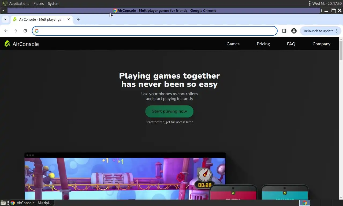The width and height of the screenshot is (343, 206).
Task: Open a new browser tab
Action: [x=78, y=19]
